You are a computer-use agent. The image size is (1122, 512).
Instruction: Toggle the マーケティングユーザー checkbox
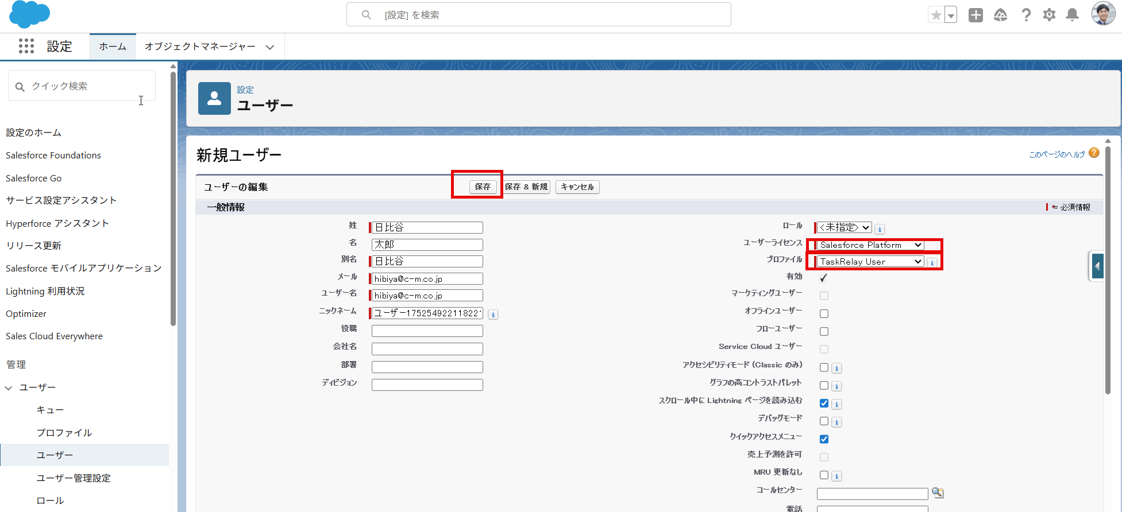[824, 296]
